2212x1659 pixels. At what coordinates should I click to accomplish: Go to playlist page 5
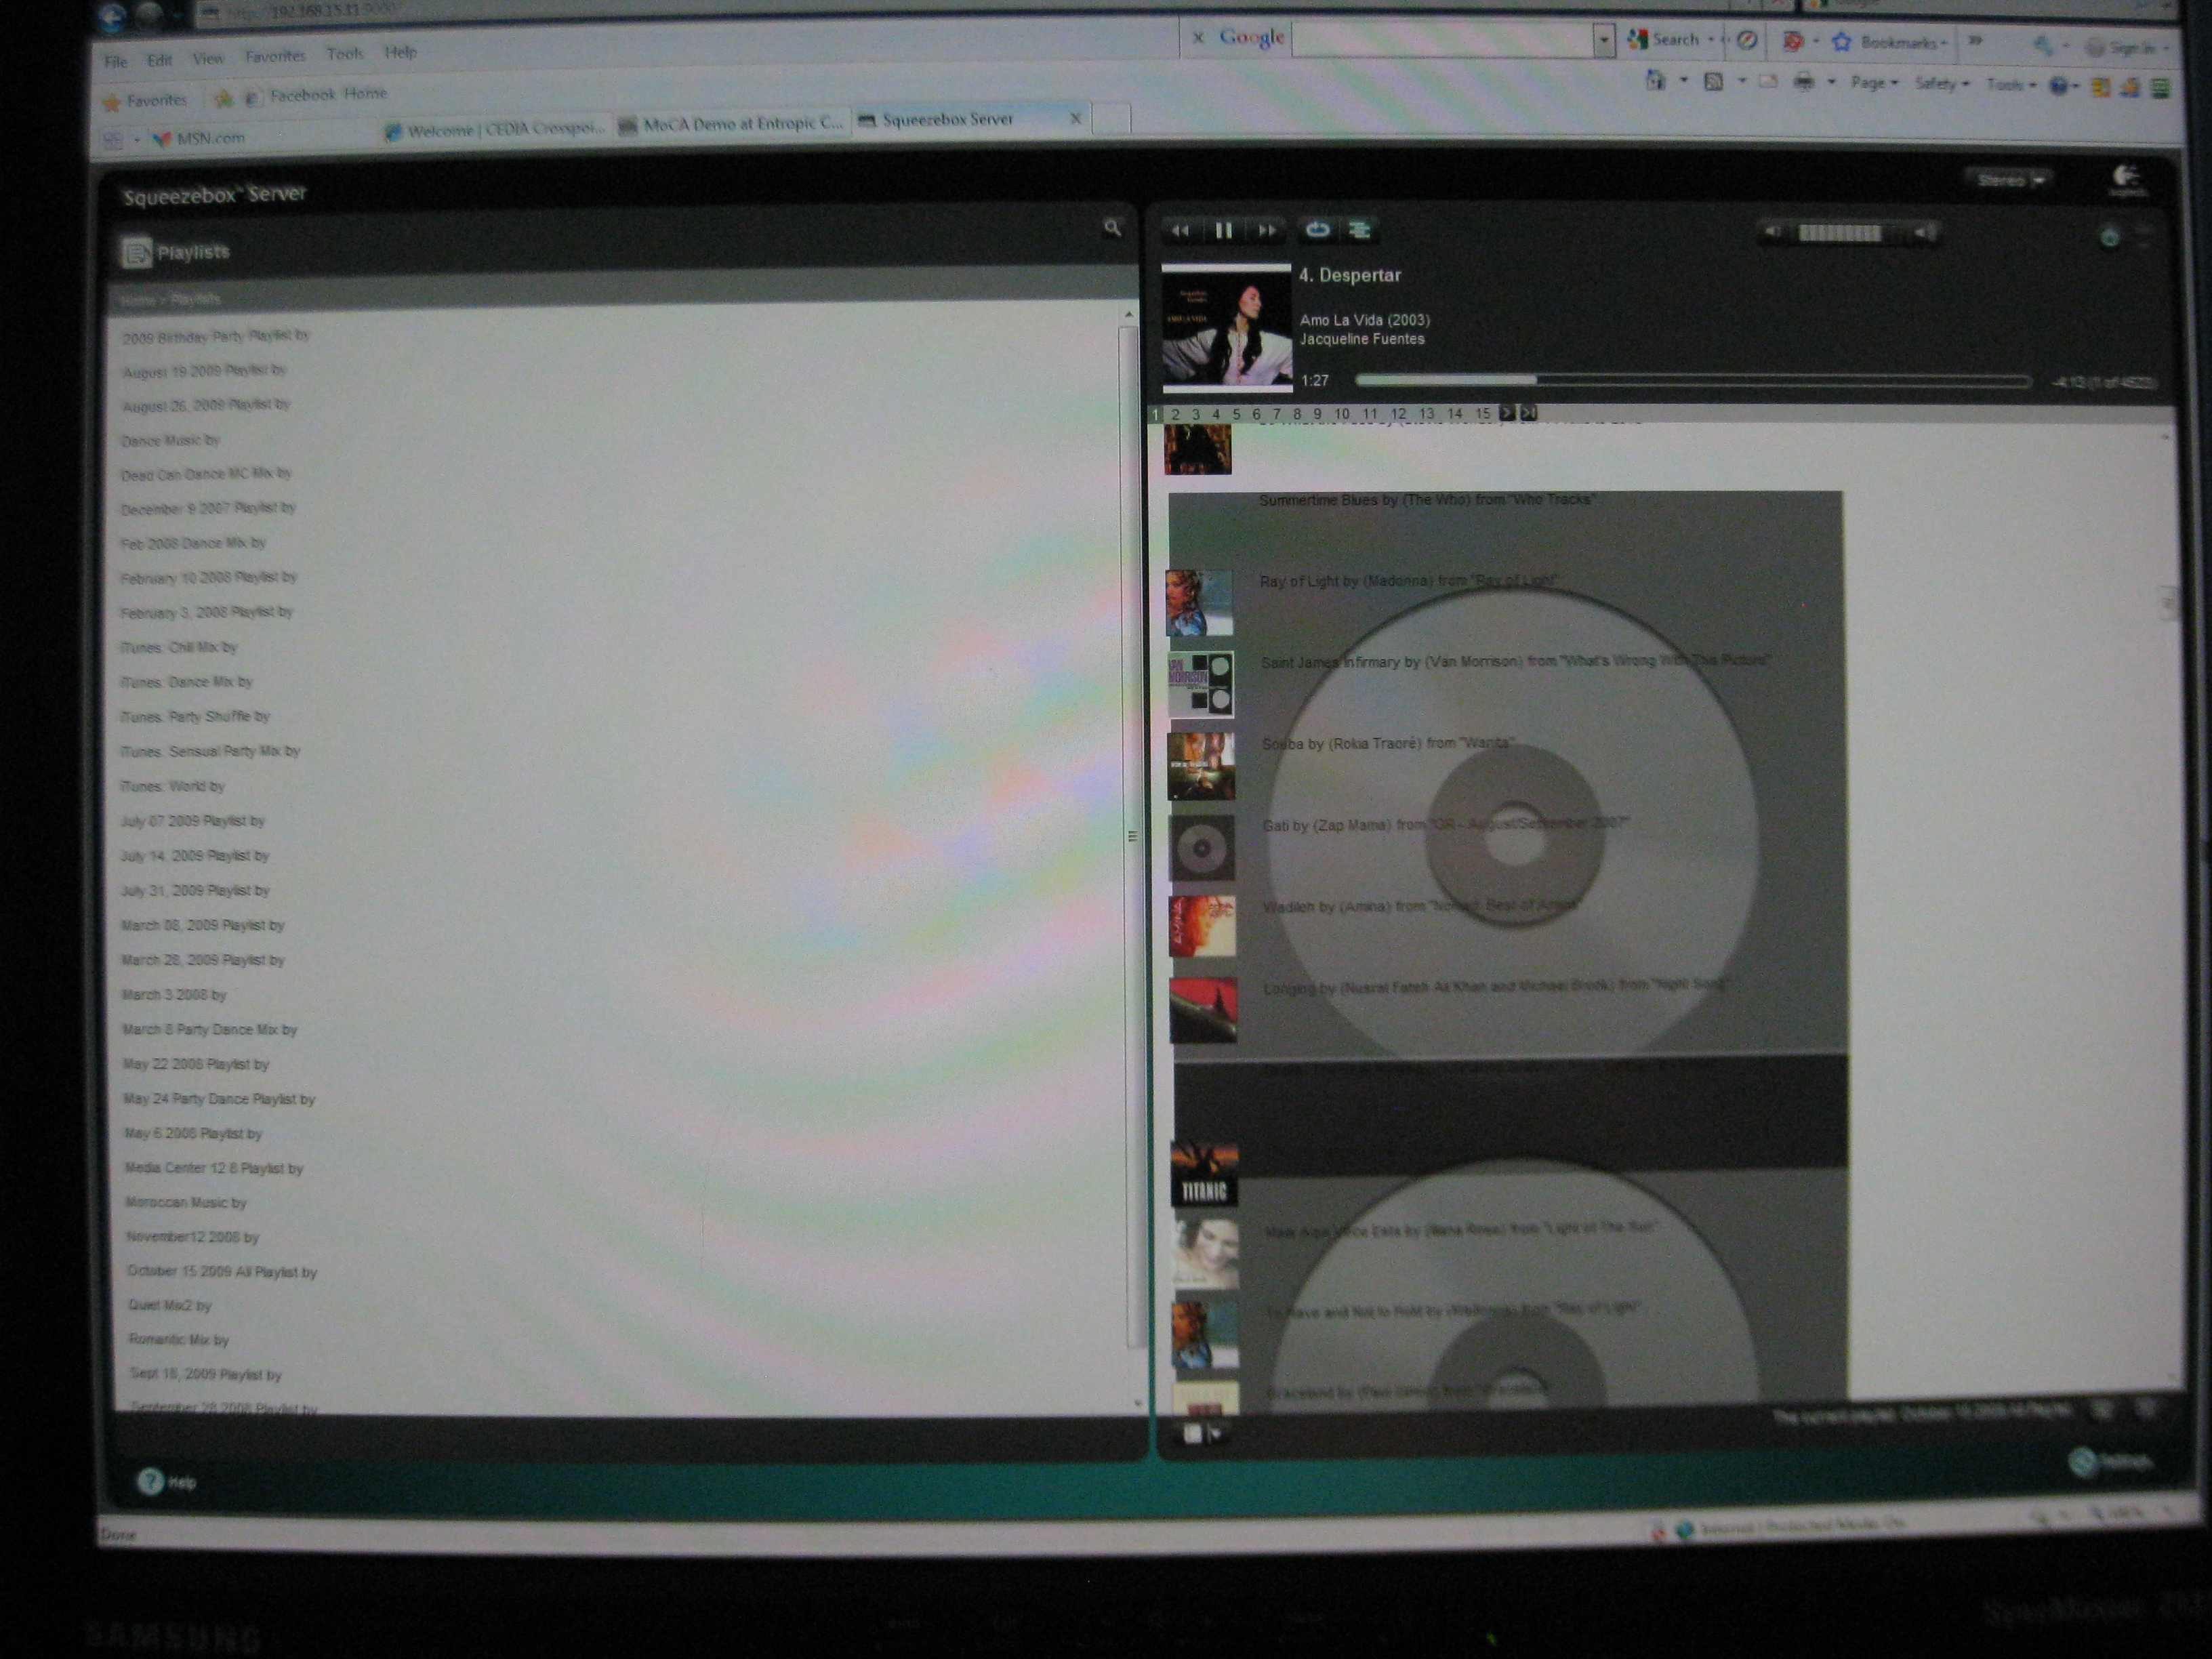[1236, 414]
